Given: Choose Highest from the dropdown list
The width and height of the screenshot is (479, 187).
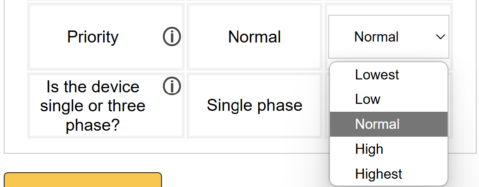Looking at the screenshot, I should (379, 174).
